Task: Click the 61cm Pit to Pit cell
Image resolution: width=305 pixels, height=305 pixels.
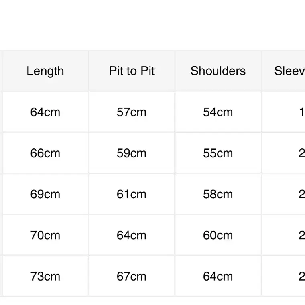Action: coord(132,194)
